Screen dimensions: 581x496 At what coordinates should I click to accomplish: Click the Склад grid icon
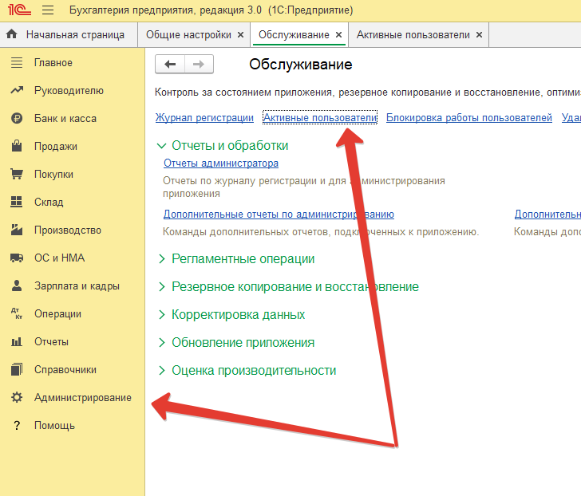click(x=17, y=202)
